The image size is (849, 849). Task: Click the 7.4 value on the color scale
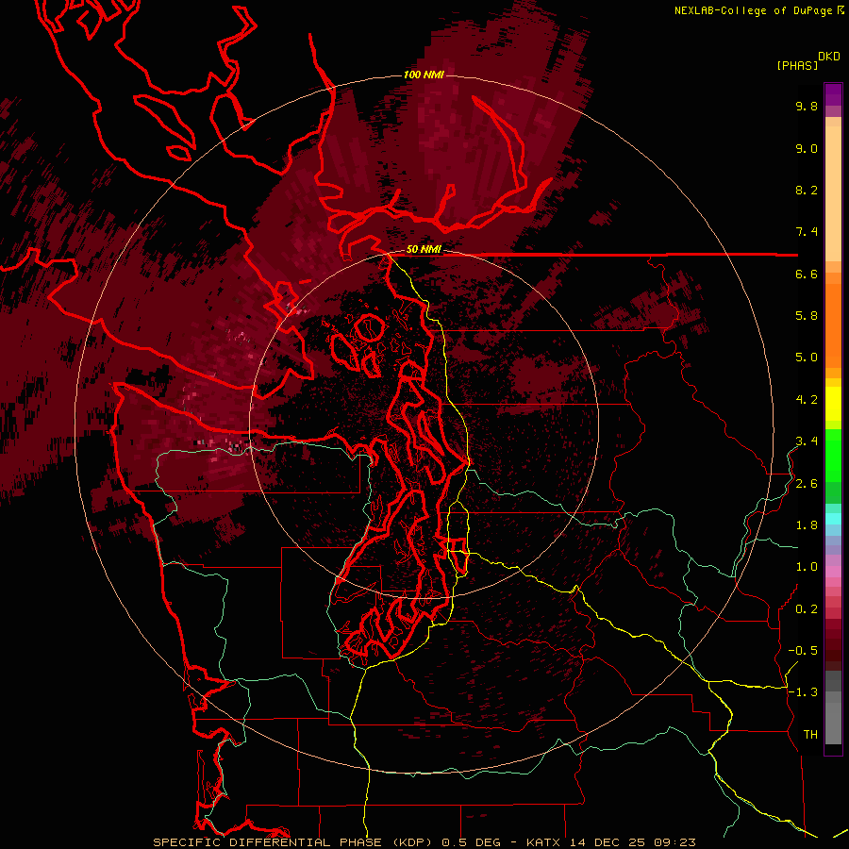(x=807, y=232)
